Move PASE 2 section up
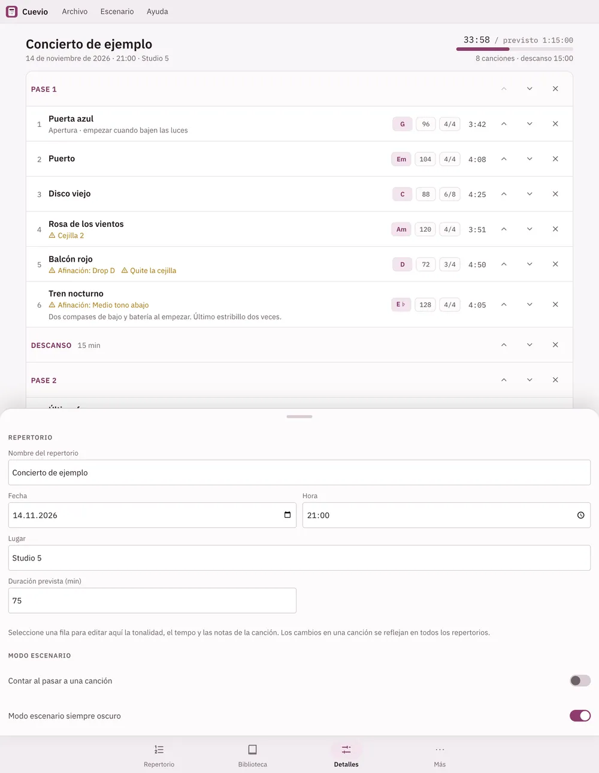The image size is (599, 773). (504, 380)
